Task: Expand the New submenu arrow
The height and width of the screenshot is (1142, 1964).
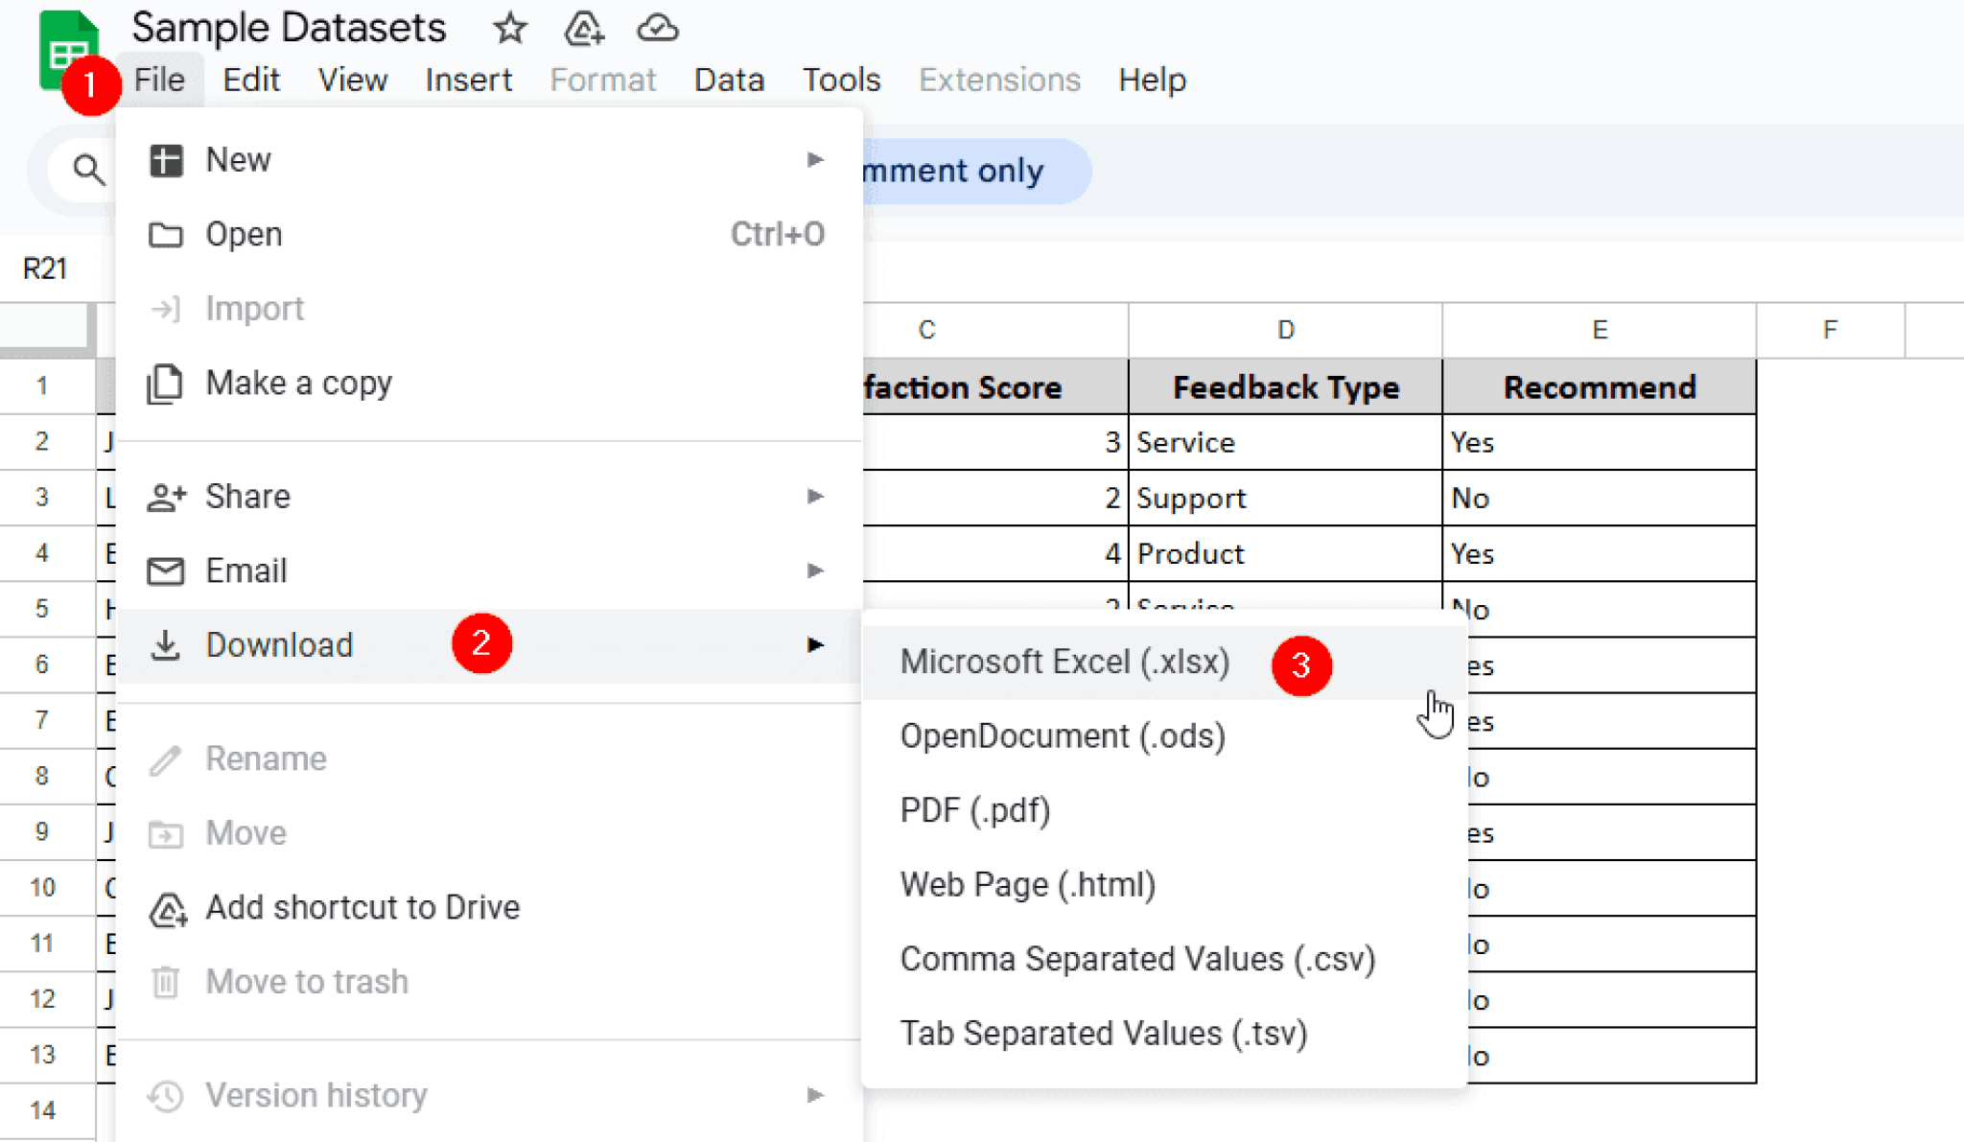Action: coord(815,160)
